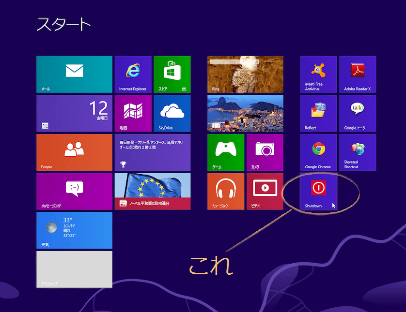Screen dimensions: 406x312
Task: Open the Maps (地図) tile
Action: point(133,114)
